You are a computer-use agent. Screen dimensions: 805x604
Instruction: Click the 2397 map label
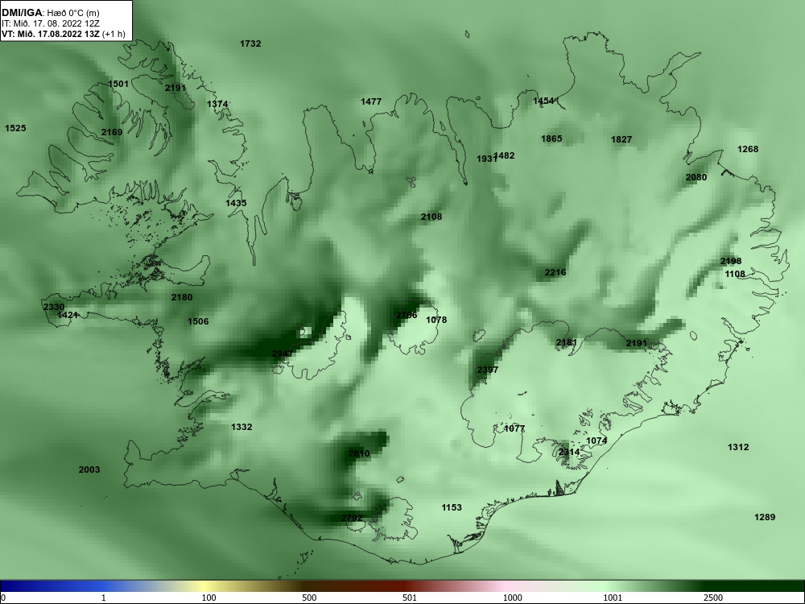click(488, 370)
